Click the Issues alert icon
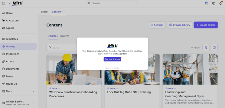 (4, 76)
